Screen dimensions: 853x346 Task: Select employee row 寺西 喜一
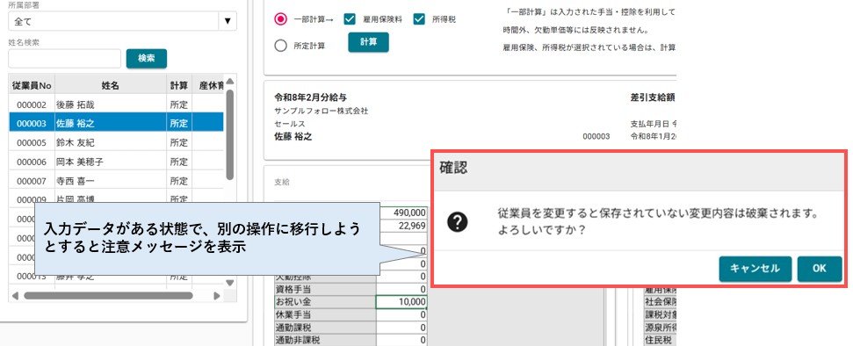tap(117, 181)
